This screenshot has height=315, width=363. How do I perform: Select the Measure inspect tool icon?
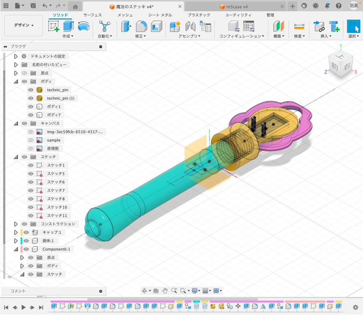click(x=299, y=26)
